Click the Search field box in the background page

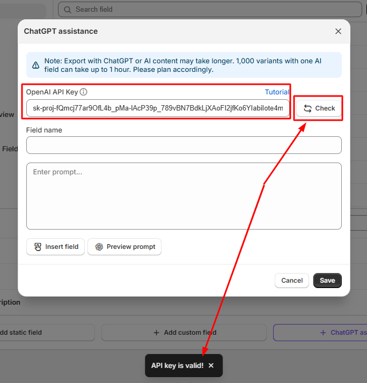(210, 10)
